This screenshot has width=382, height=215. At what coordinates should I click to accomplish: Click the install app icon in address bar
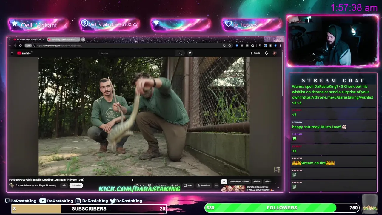(x=224, y=46)
